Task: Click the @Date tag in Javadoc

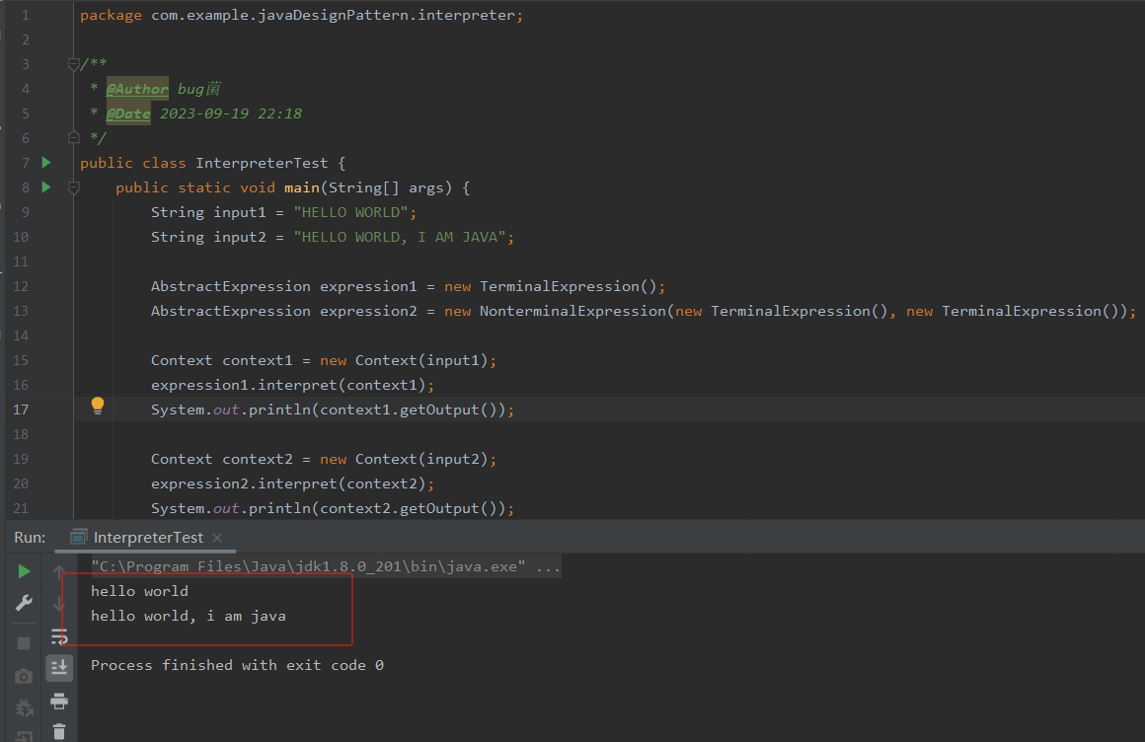Action: tap(128, 113)
